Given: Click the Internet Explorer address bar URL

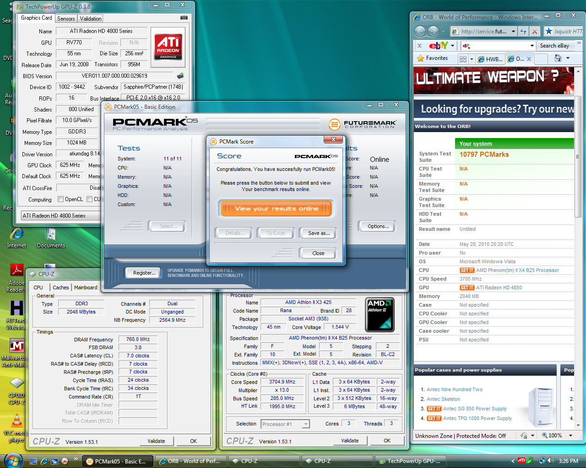Looking at the screenshot, I should tap(483, 32).
